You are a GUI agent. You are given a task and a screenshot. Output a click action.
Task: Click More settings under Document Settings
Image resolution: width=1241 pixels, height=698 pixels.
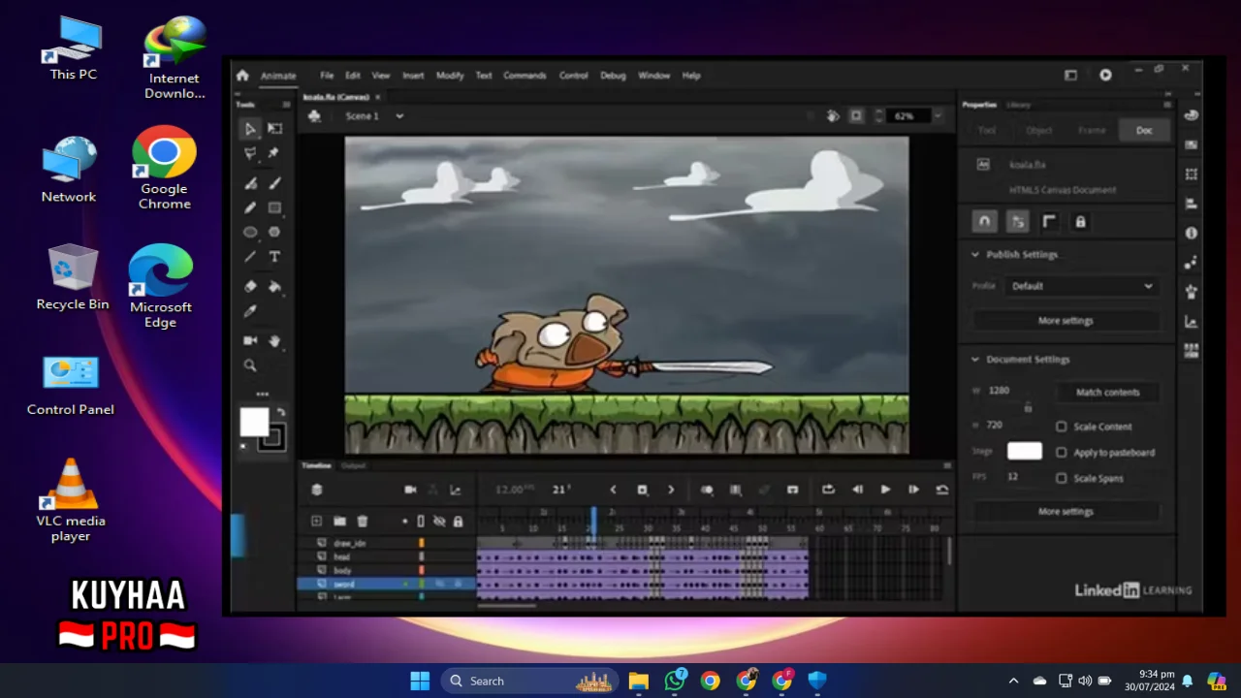(1066, 512)
